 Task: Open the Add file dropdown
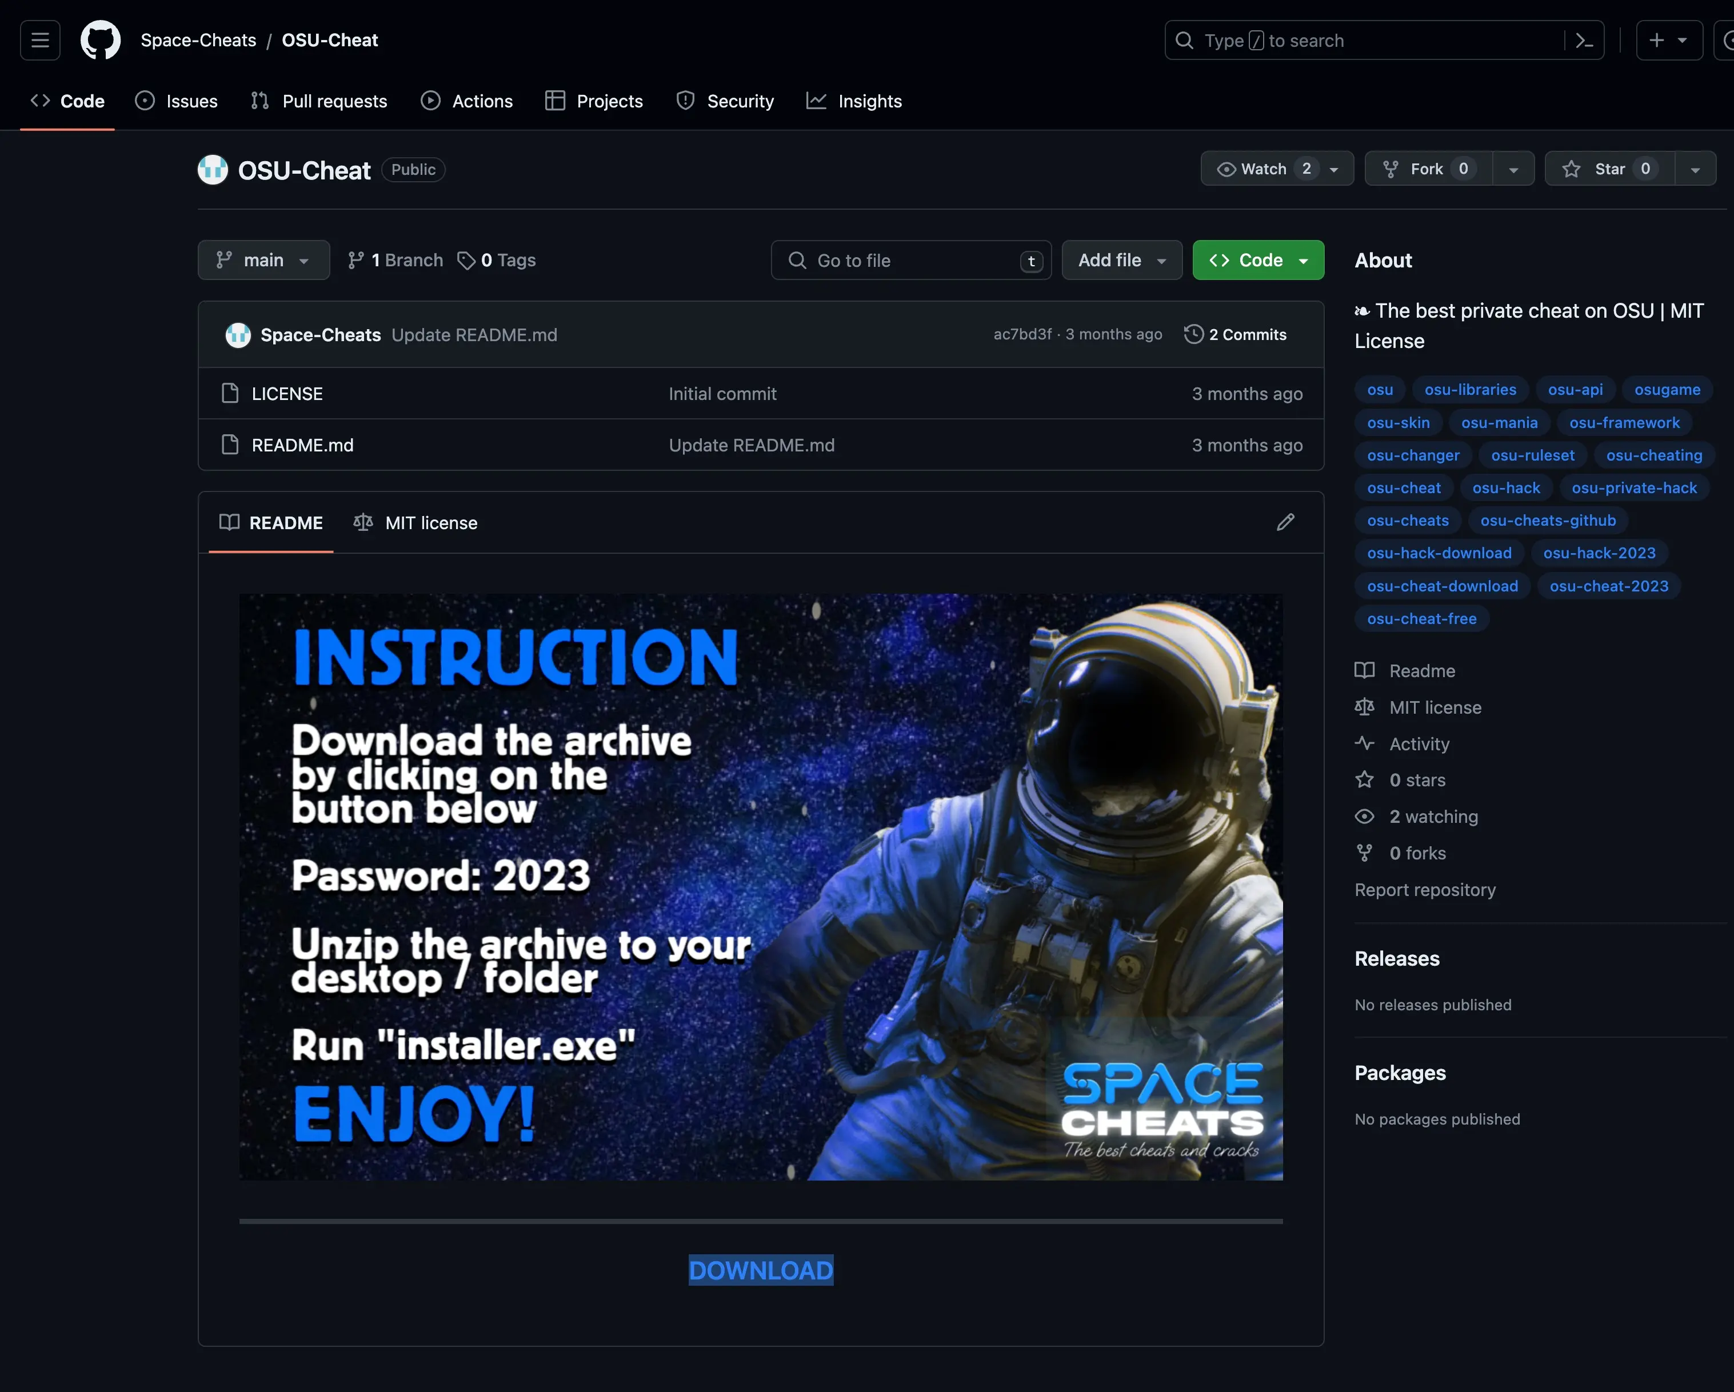pyautogui.click(x=1121, y=261)
